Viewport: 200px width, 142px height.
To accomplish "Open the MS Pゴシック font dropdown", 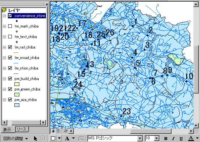I will [x=140, y=138].
